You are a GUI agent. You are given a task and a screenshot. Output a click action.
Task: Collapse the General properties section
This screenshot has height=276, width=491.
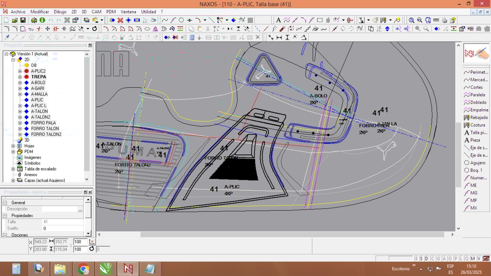tap(5, 203)
